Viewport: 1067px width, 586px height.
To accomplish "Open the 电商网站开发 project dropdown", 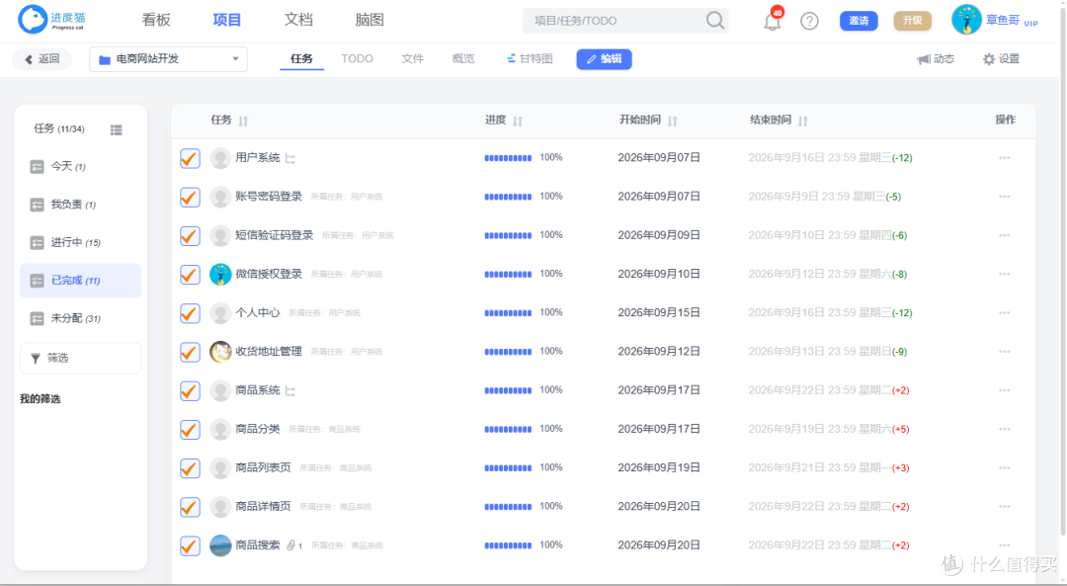I will 168,59.
